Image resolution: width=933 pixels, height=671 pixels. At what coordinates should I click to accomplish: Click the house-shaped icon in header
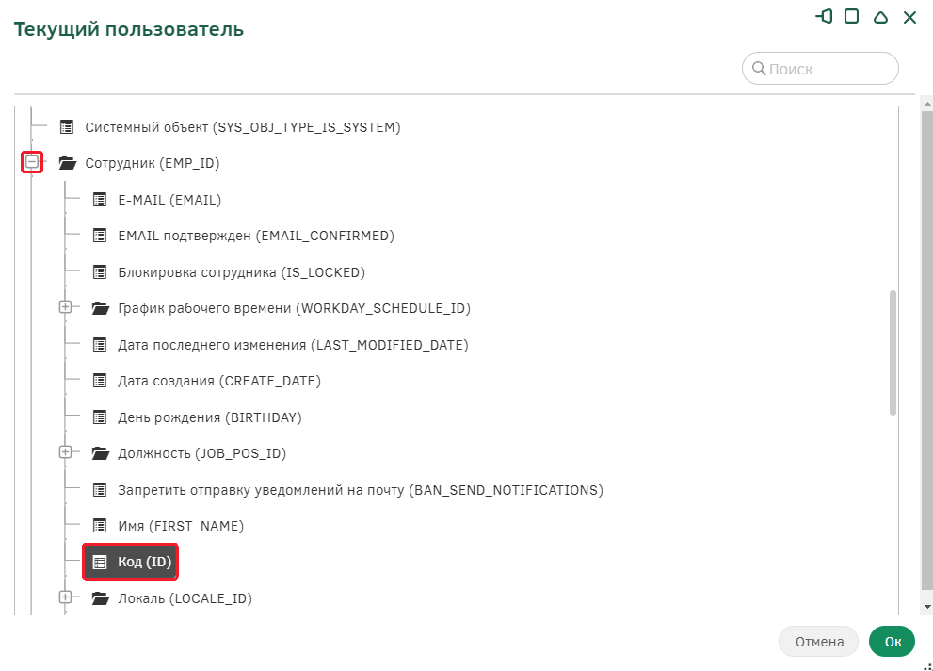point(880,18)
